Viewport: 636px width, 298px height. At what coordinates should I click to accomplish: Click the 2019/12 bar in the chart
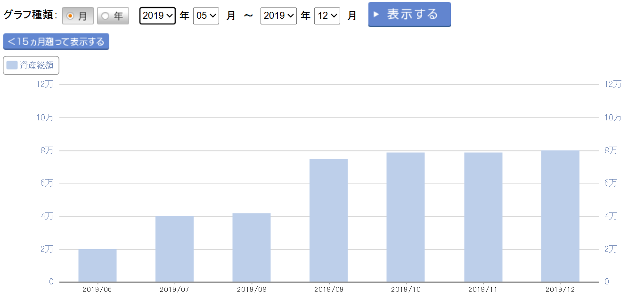pyautogui.click(x=560, y=216)
